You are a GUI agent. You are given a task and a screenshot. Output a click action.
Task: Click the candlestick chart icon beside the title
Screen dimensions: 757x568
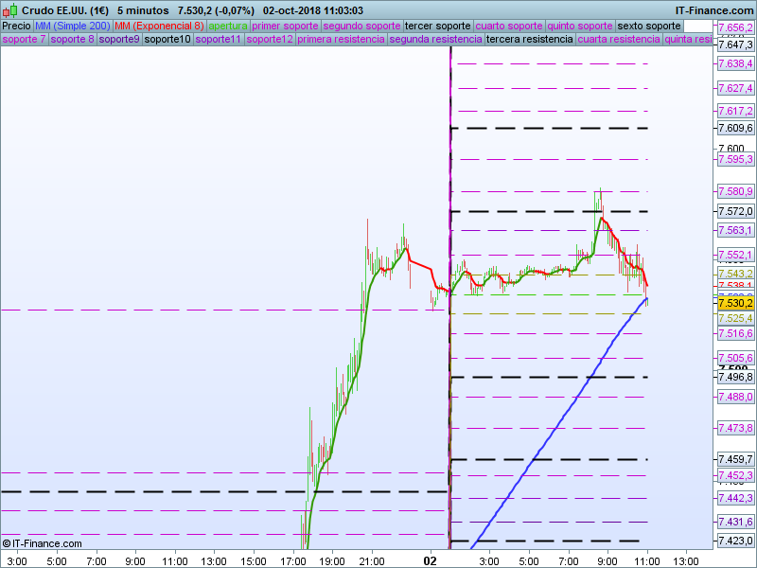pyautogui.click(x=9, y=10)
